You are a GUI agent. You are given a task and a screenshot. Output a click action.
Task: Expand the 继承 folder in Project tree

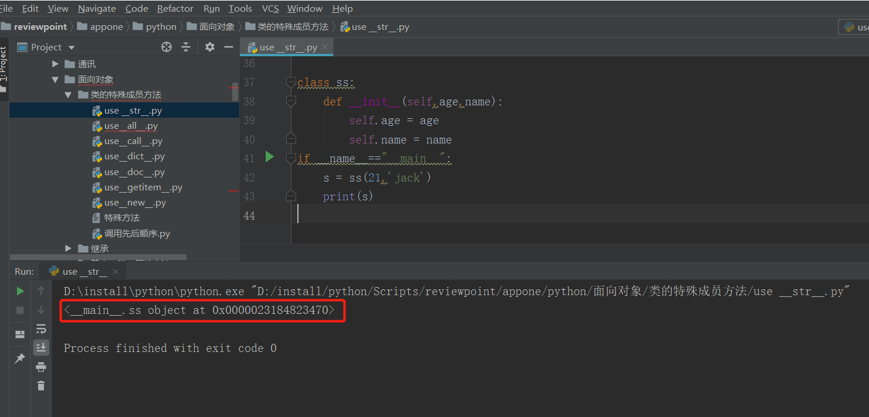tap(68, 248)
